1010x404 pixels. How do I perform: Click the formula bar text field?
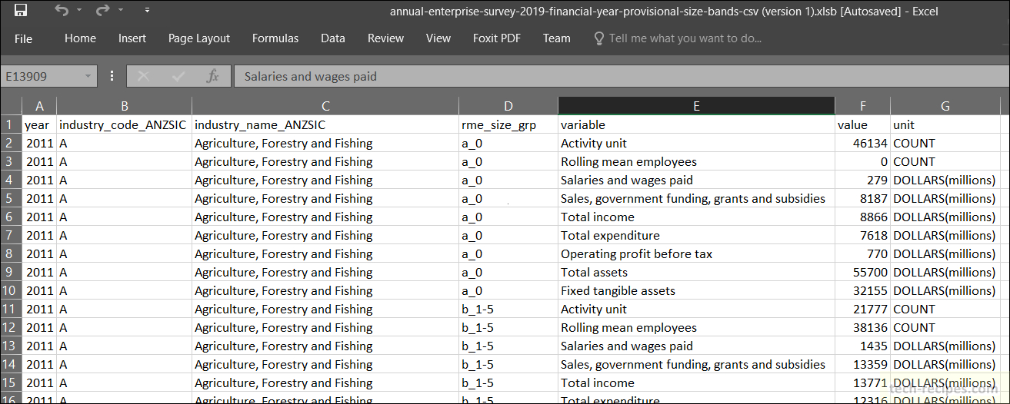click(x=619, y=76)
